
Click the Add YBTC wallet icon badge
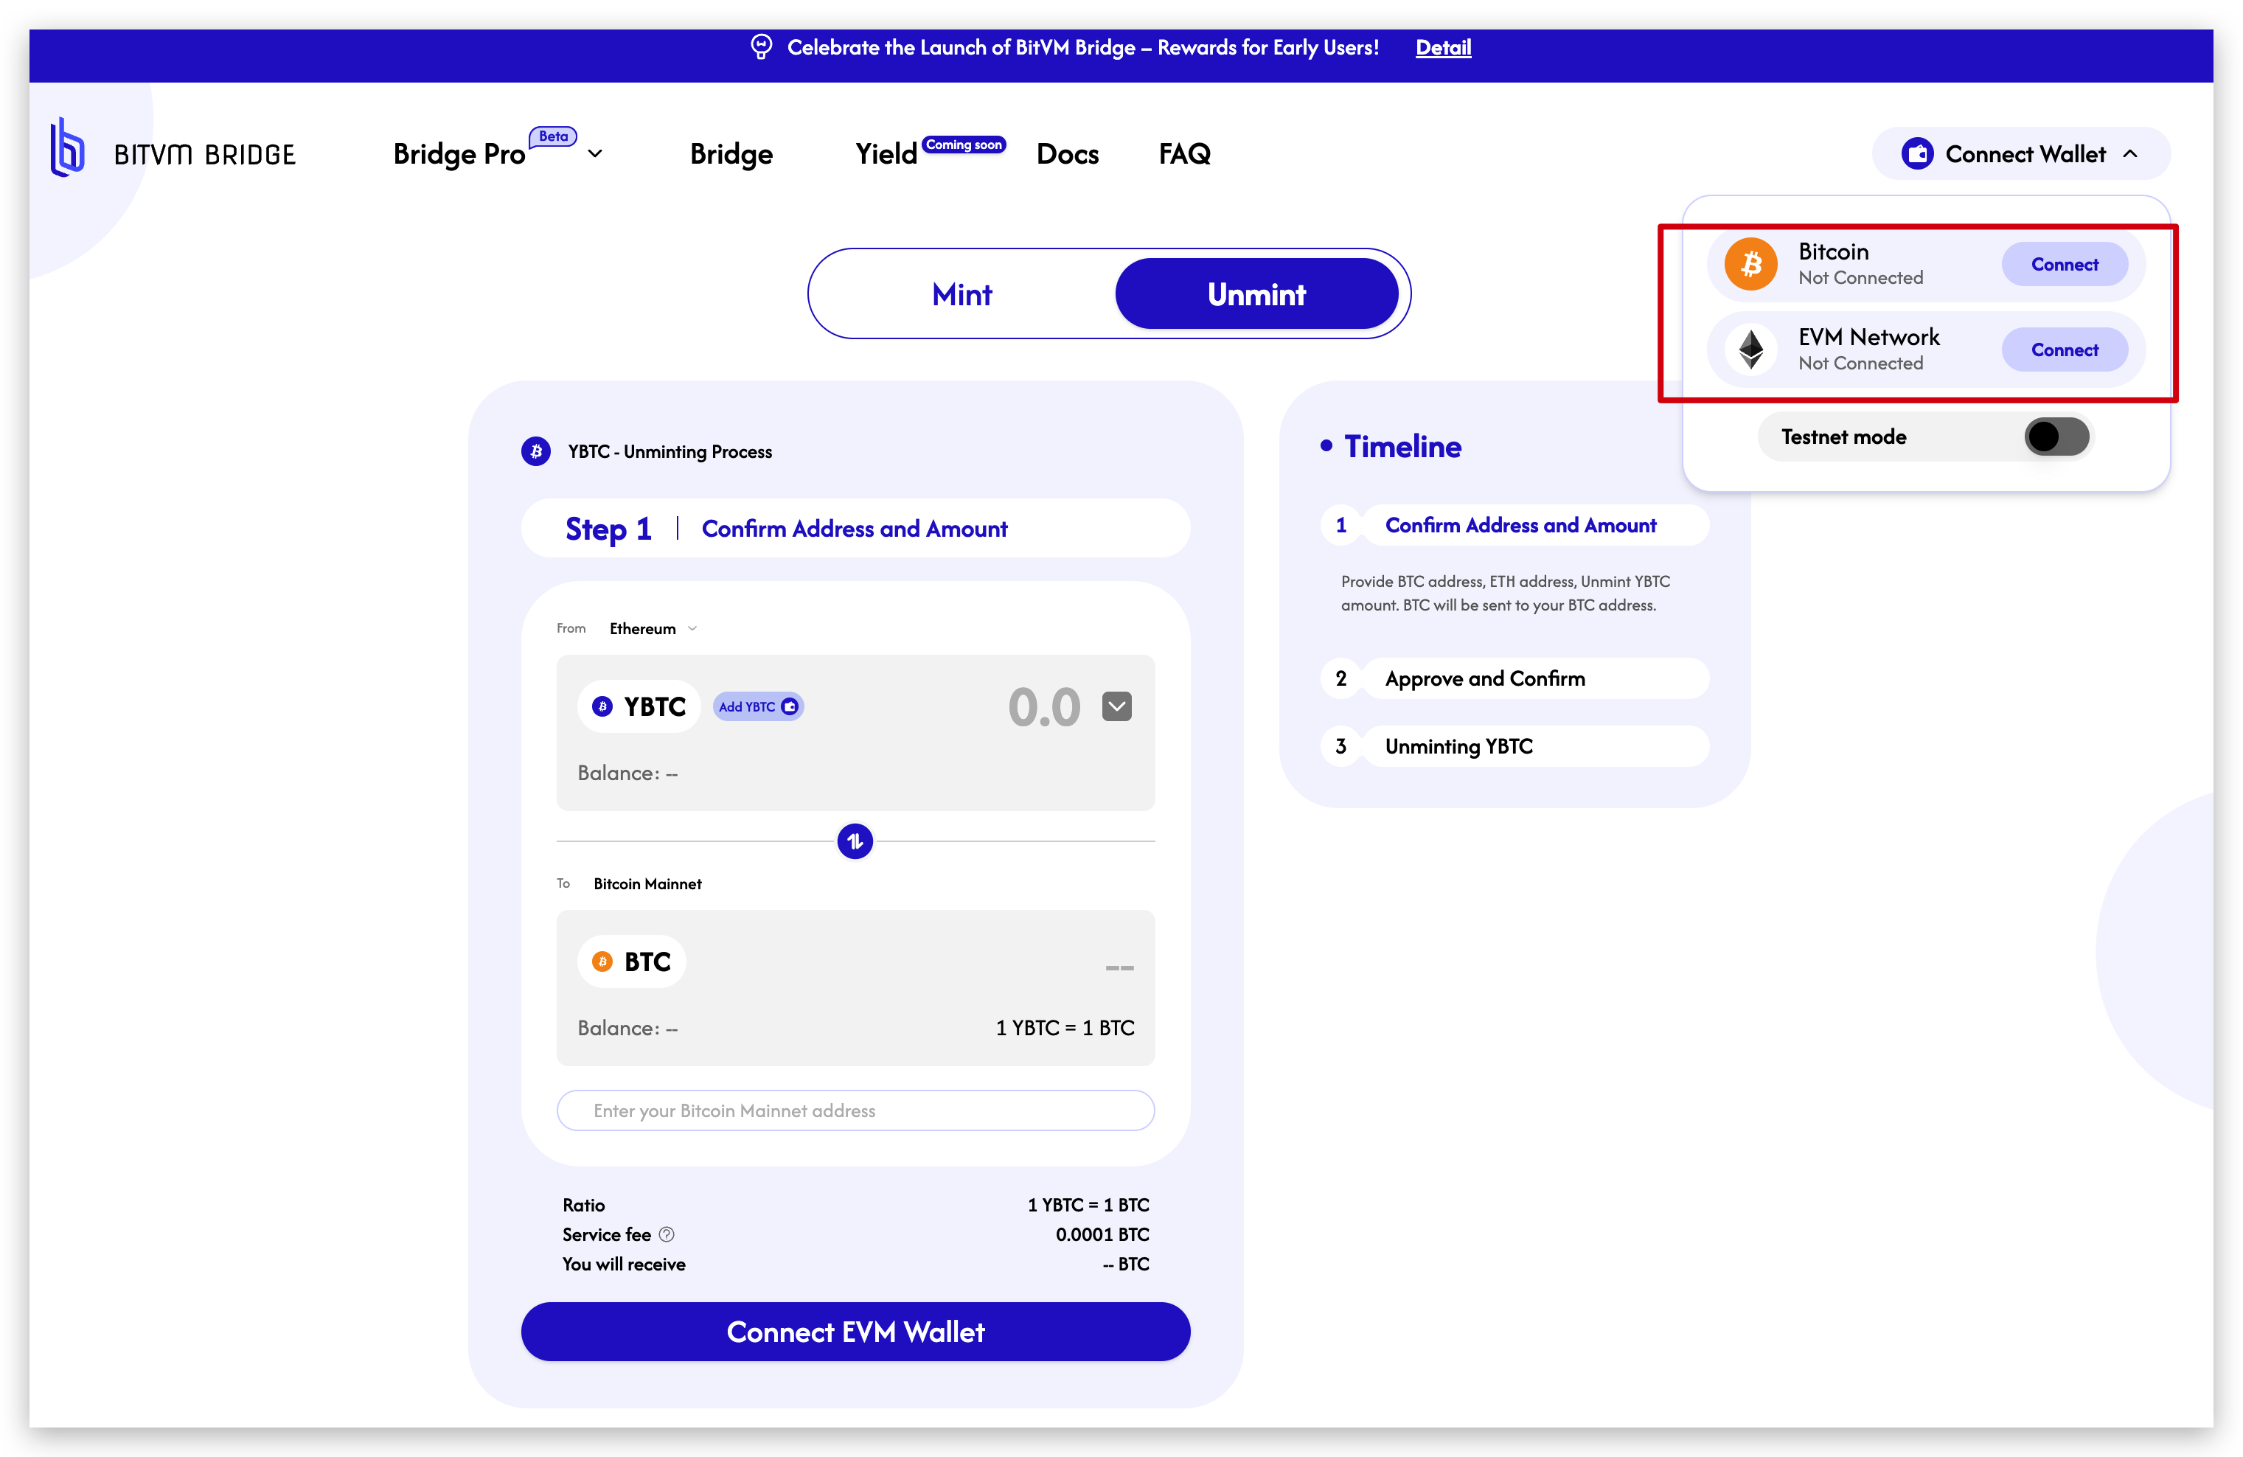[x=790, y=707]
